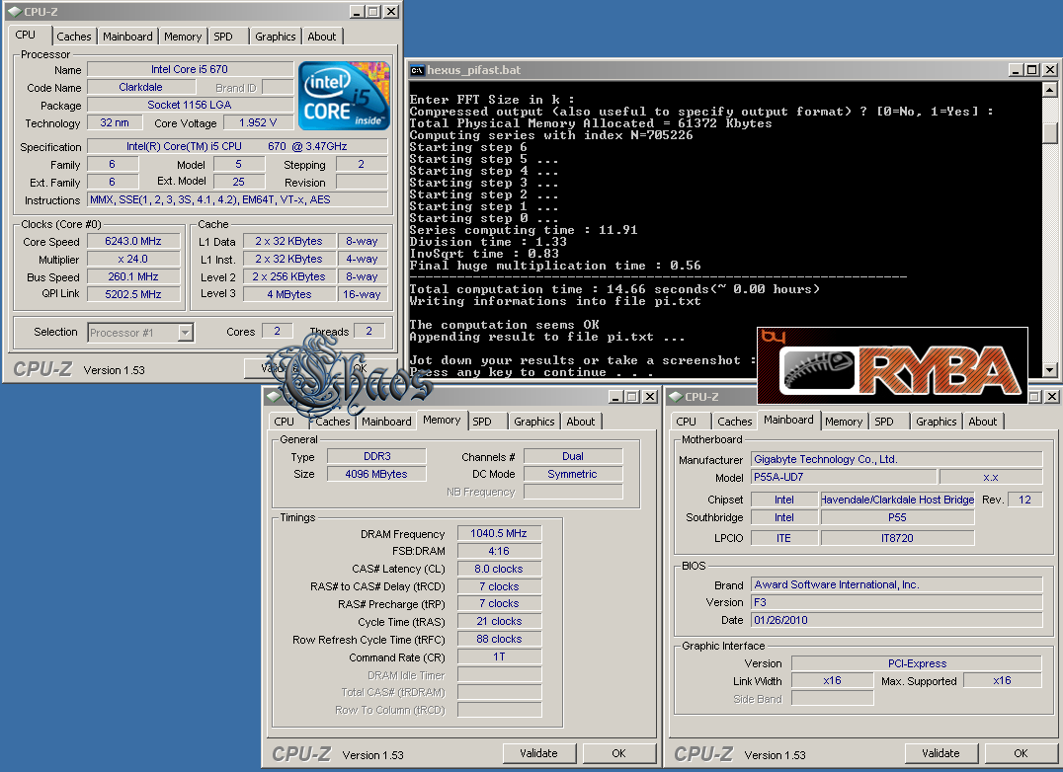This screenshot has height=772, width=1063.
Task: Click the console scrollbar down arrow
Action: tap(1049, 370)
